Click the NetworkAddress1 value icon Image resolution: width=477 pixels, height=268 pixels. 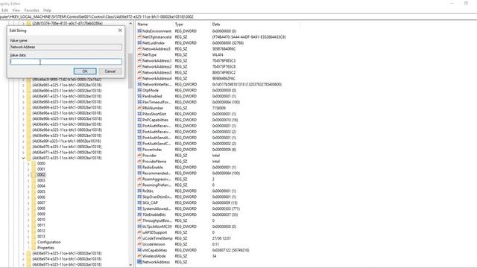tap(139, 60)
